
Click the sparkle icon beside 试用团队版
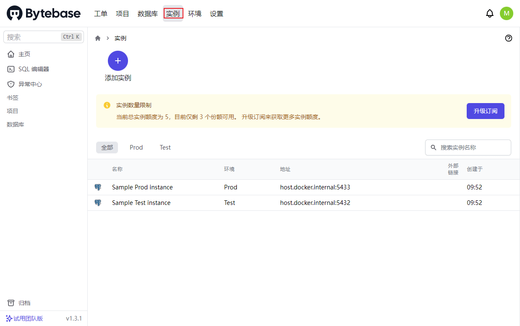click(x=9, y=318)
